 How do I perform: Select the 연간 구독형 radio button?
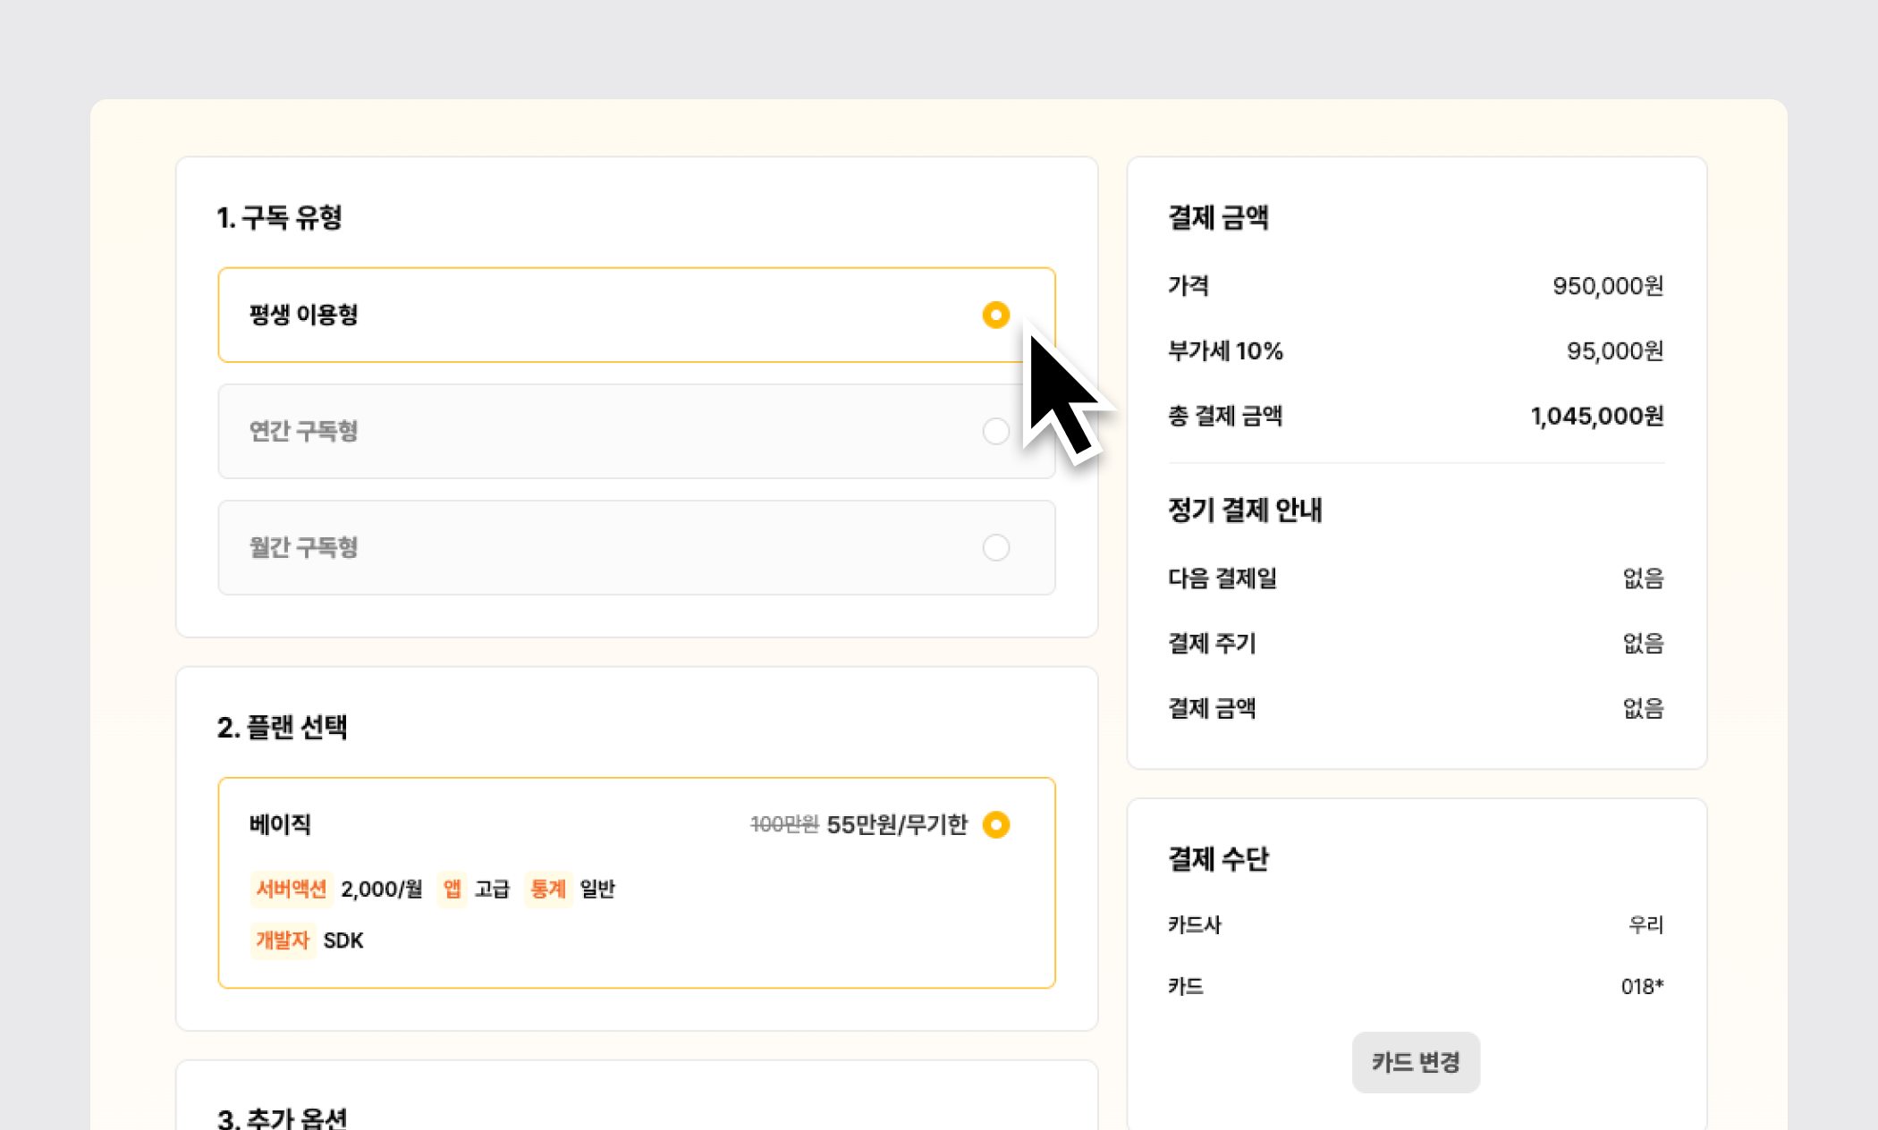pyautogui.click(x=995, y=431)
